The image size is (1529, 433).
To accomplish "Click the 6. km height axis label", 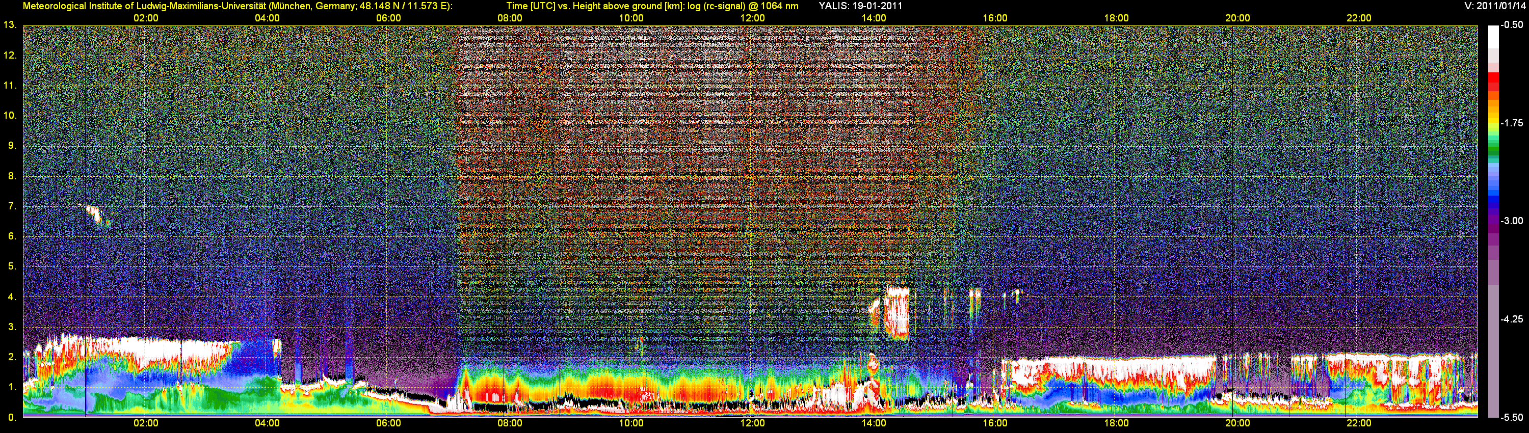I will (12, 236).
